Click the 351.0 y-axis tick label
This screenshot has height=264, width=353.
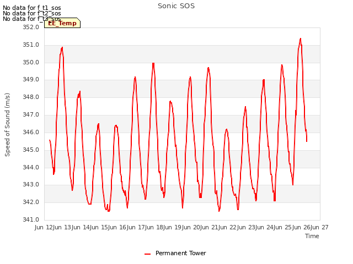pyautogui.click(x=31, y=45)
